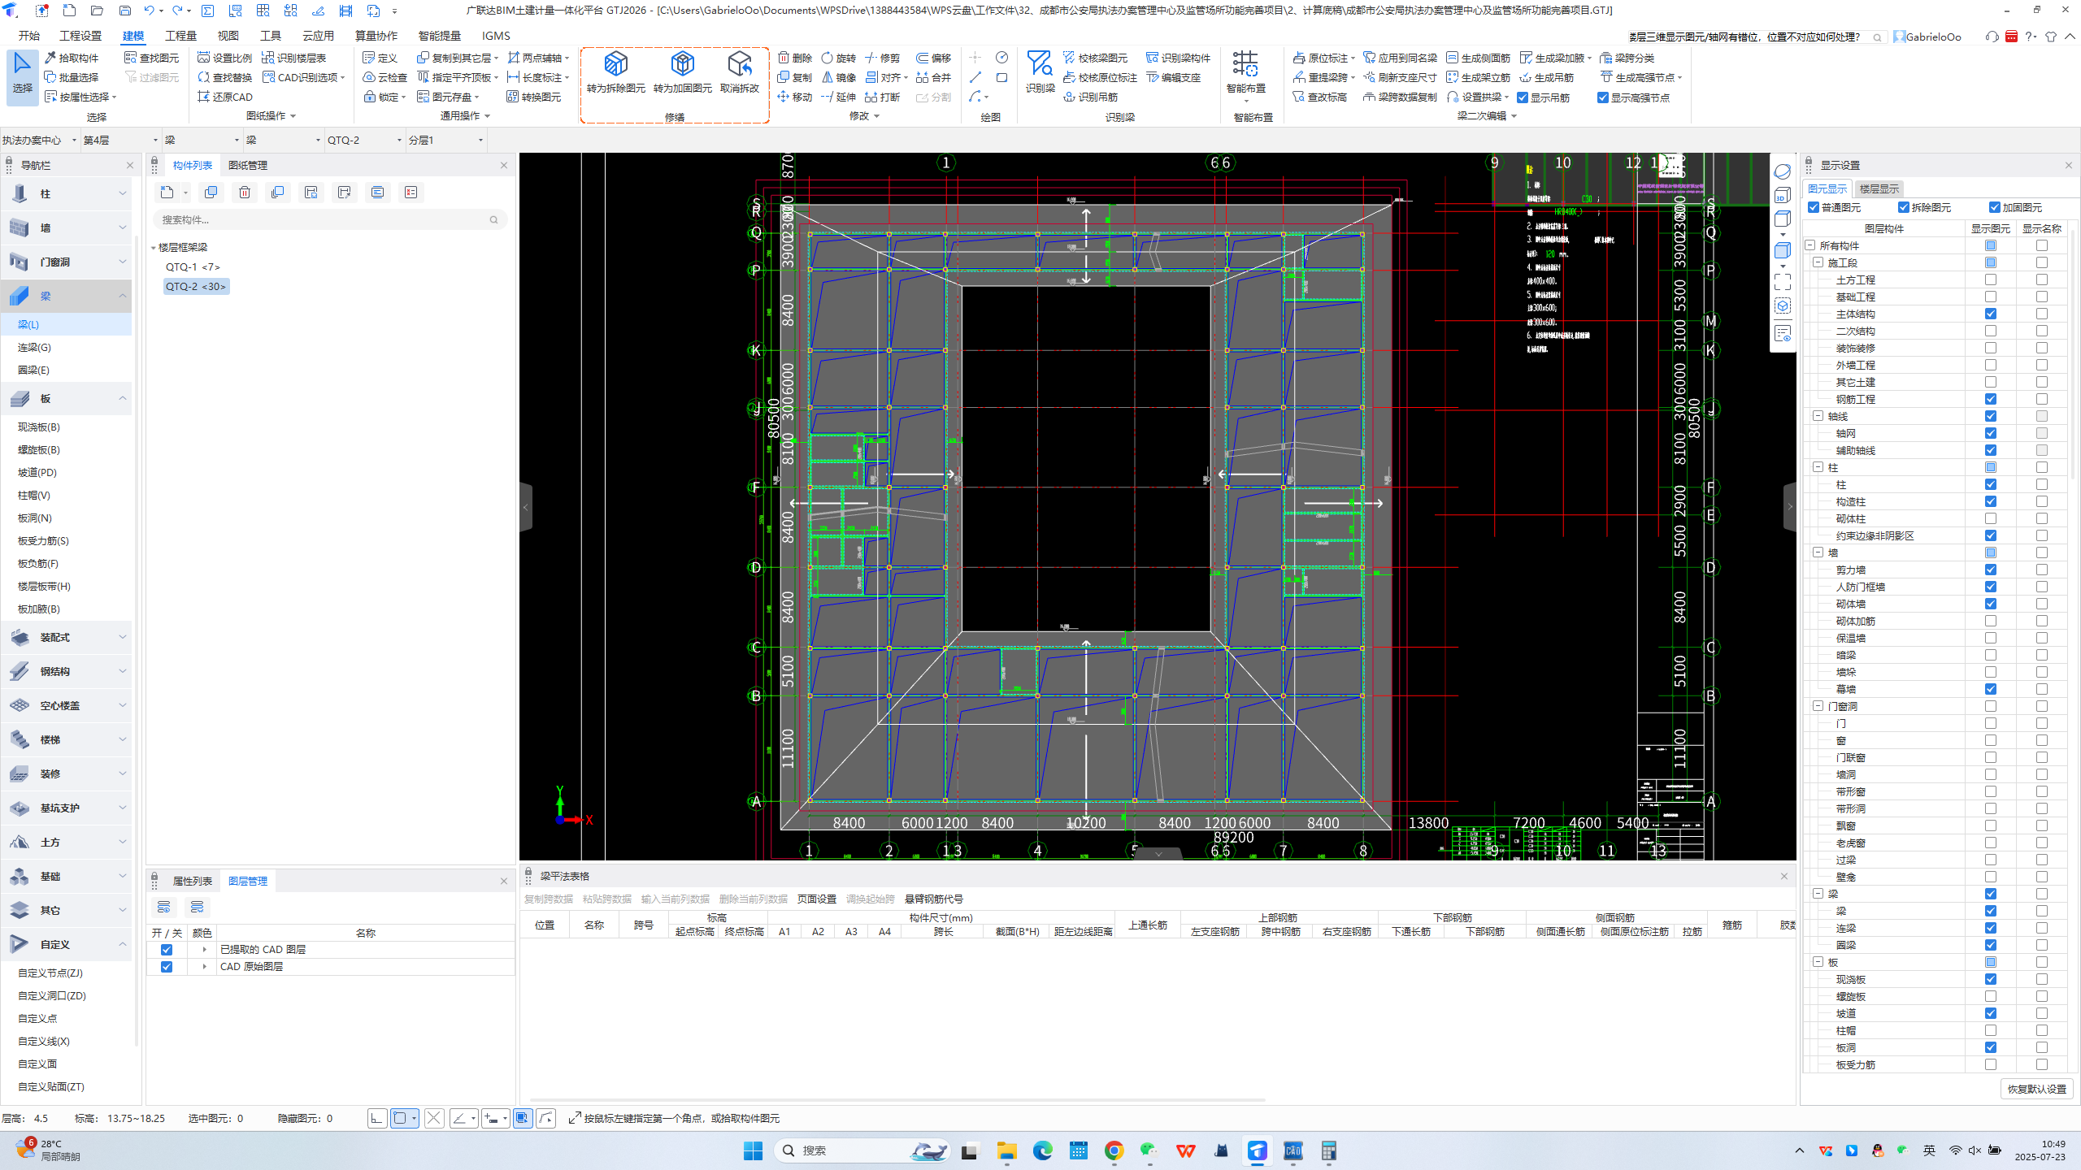
Task: Open the 梁 category in navigation bar
Action: pyautogui.click(x=66, y=296)
